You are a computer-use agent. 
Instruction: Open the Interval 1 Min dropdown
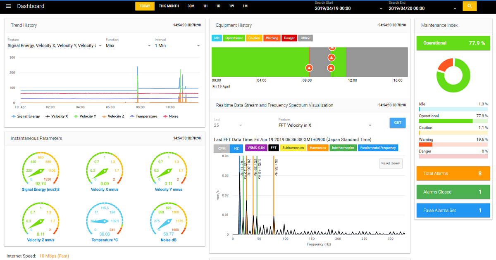[177, 46]
